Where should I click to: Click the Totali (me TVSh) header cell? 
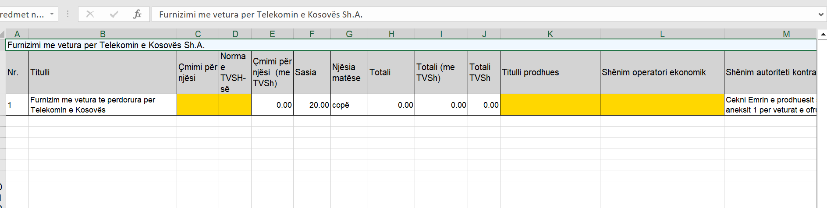click(x=441, y=72)
